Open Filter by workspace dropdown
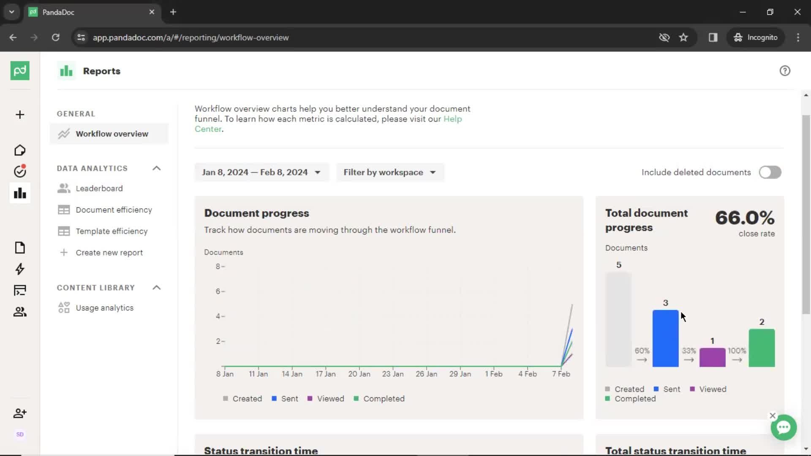 (x=388, y=172)
